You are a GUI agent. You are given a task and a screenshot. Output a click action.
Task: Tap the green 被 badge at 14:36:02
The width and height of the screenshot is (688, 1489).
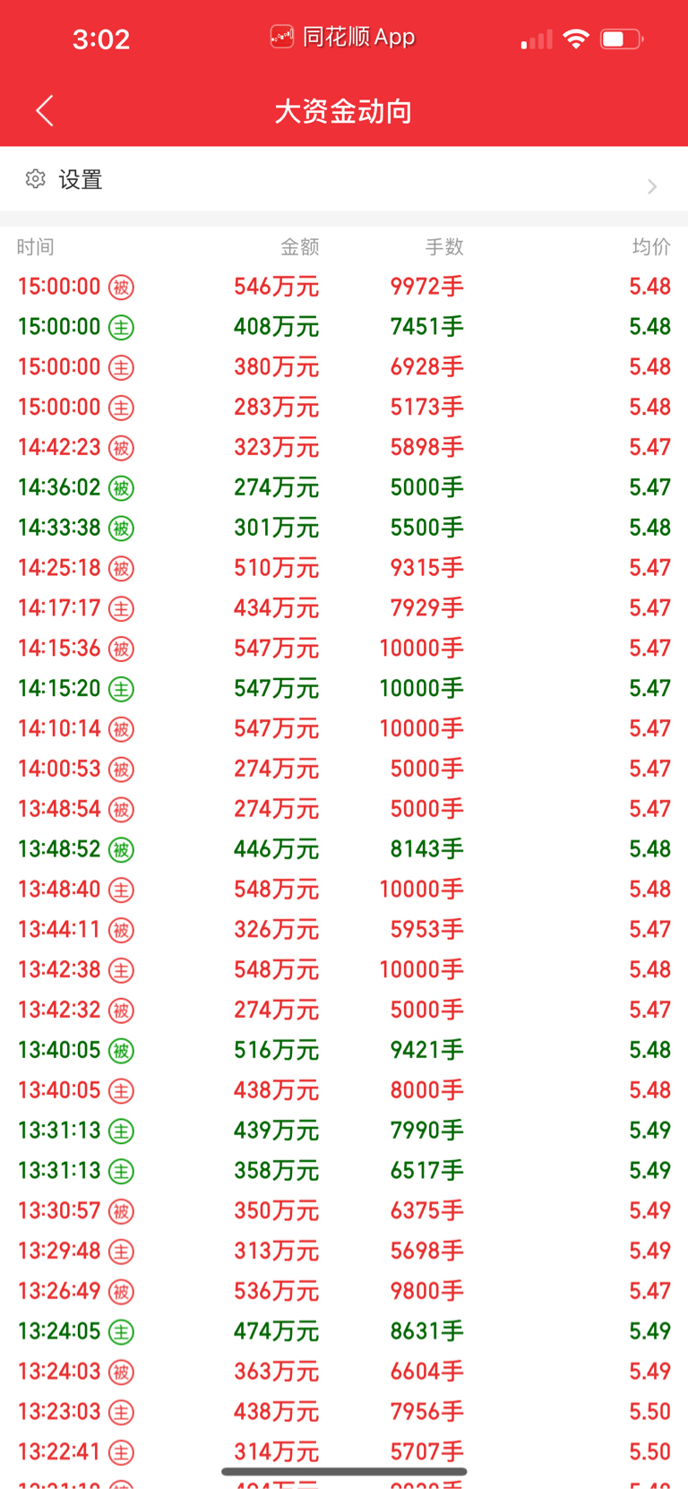click(x=121, y=488)
